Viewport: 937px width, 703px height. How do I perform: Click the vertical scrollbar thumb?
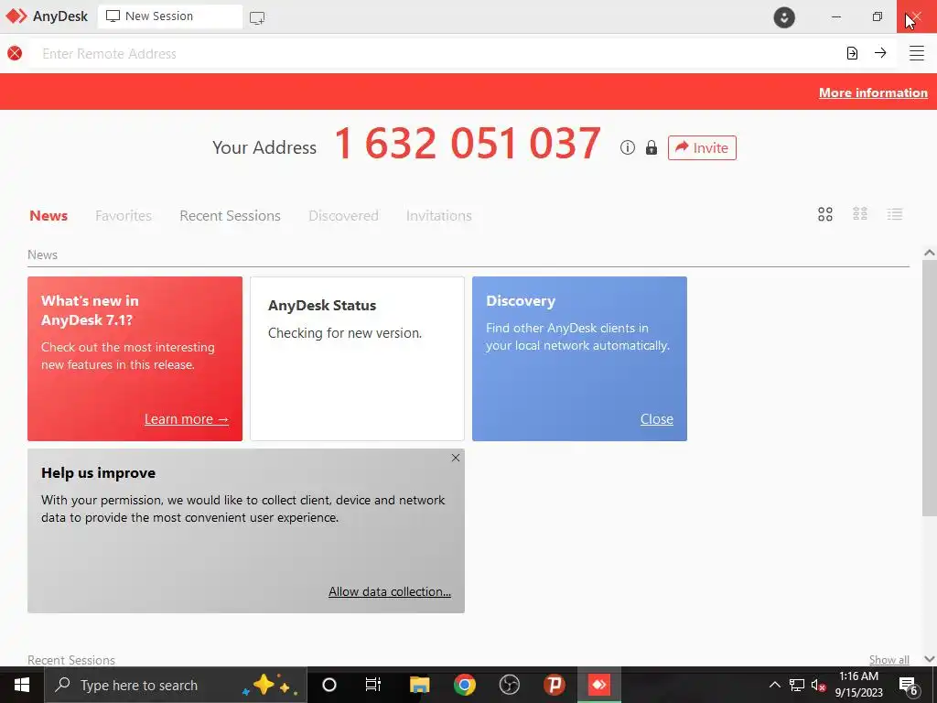pyautogui.click(x=930, y=388)
